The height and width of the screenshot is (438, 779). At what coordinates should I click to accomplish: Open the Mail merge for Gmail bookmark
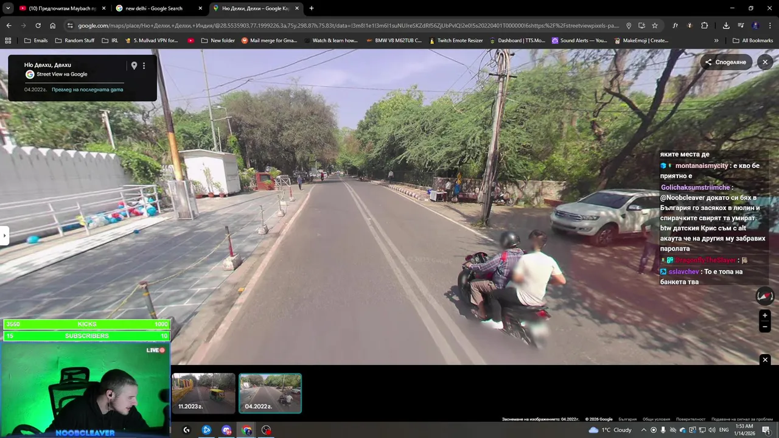(x=270, y=41)
